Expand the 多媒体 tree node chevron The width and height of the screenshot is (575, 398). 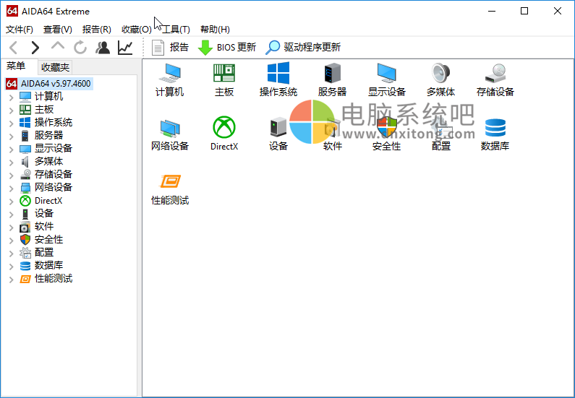(12, 163)
